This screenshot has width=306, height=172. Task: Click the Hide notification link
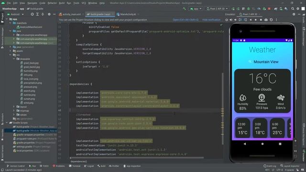pos(211,20)
